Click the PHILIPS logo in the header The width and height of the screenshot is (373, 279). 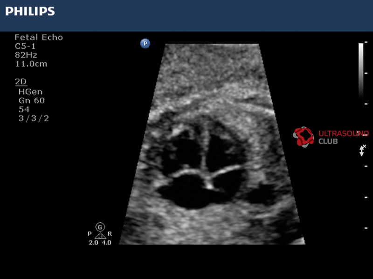coord(30,11)
